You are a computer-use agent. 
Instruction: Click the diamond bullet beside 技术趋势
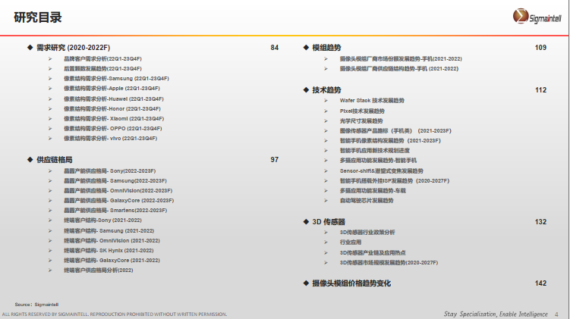click(x=305, y=90)
